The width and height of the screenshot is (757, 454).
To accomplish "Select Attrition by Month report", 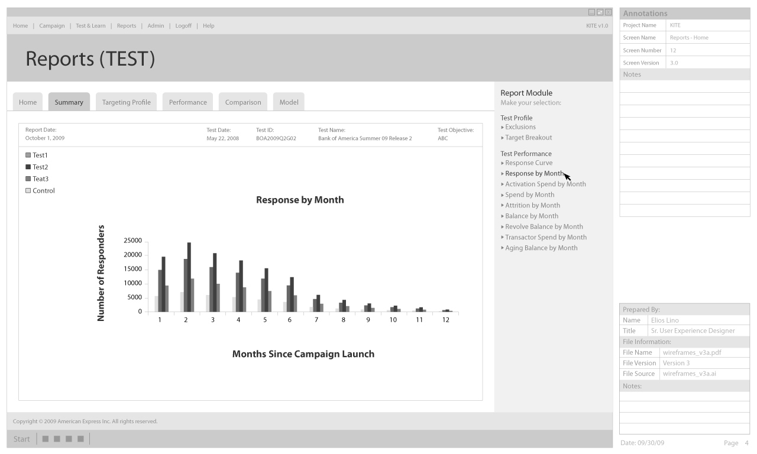I will coord(532,206).
